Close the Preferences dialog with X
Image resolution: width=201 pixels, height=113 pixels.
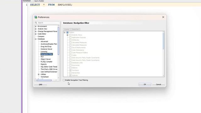click(163, 17)
